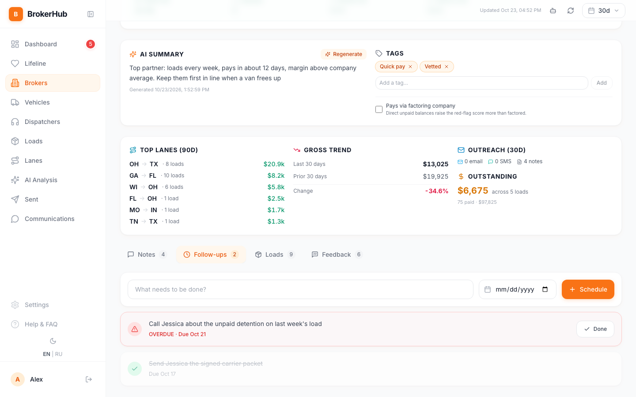636x397 pixels.
Task: Log out using the exit icon
Action: 89,379
